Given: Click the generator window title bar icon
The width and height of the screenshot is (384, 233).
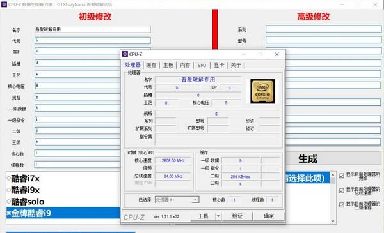Looking at the screenshot, I should (x=4, y=4).
